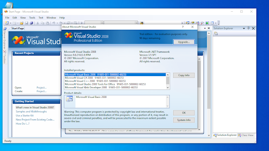This screenshot has width=269, height=151.
Task: Open the Edit menu
Action: coord(15,18)
